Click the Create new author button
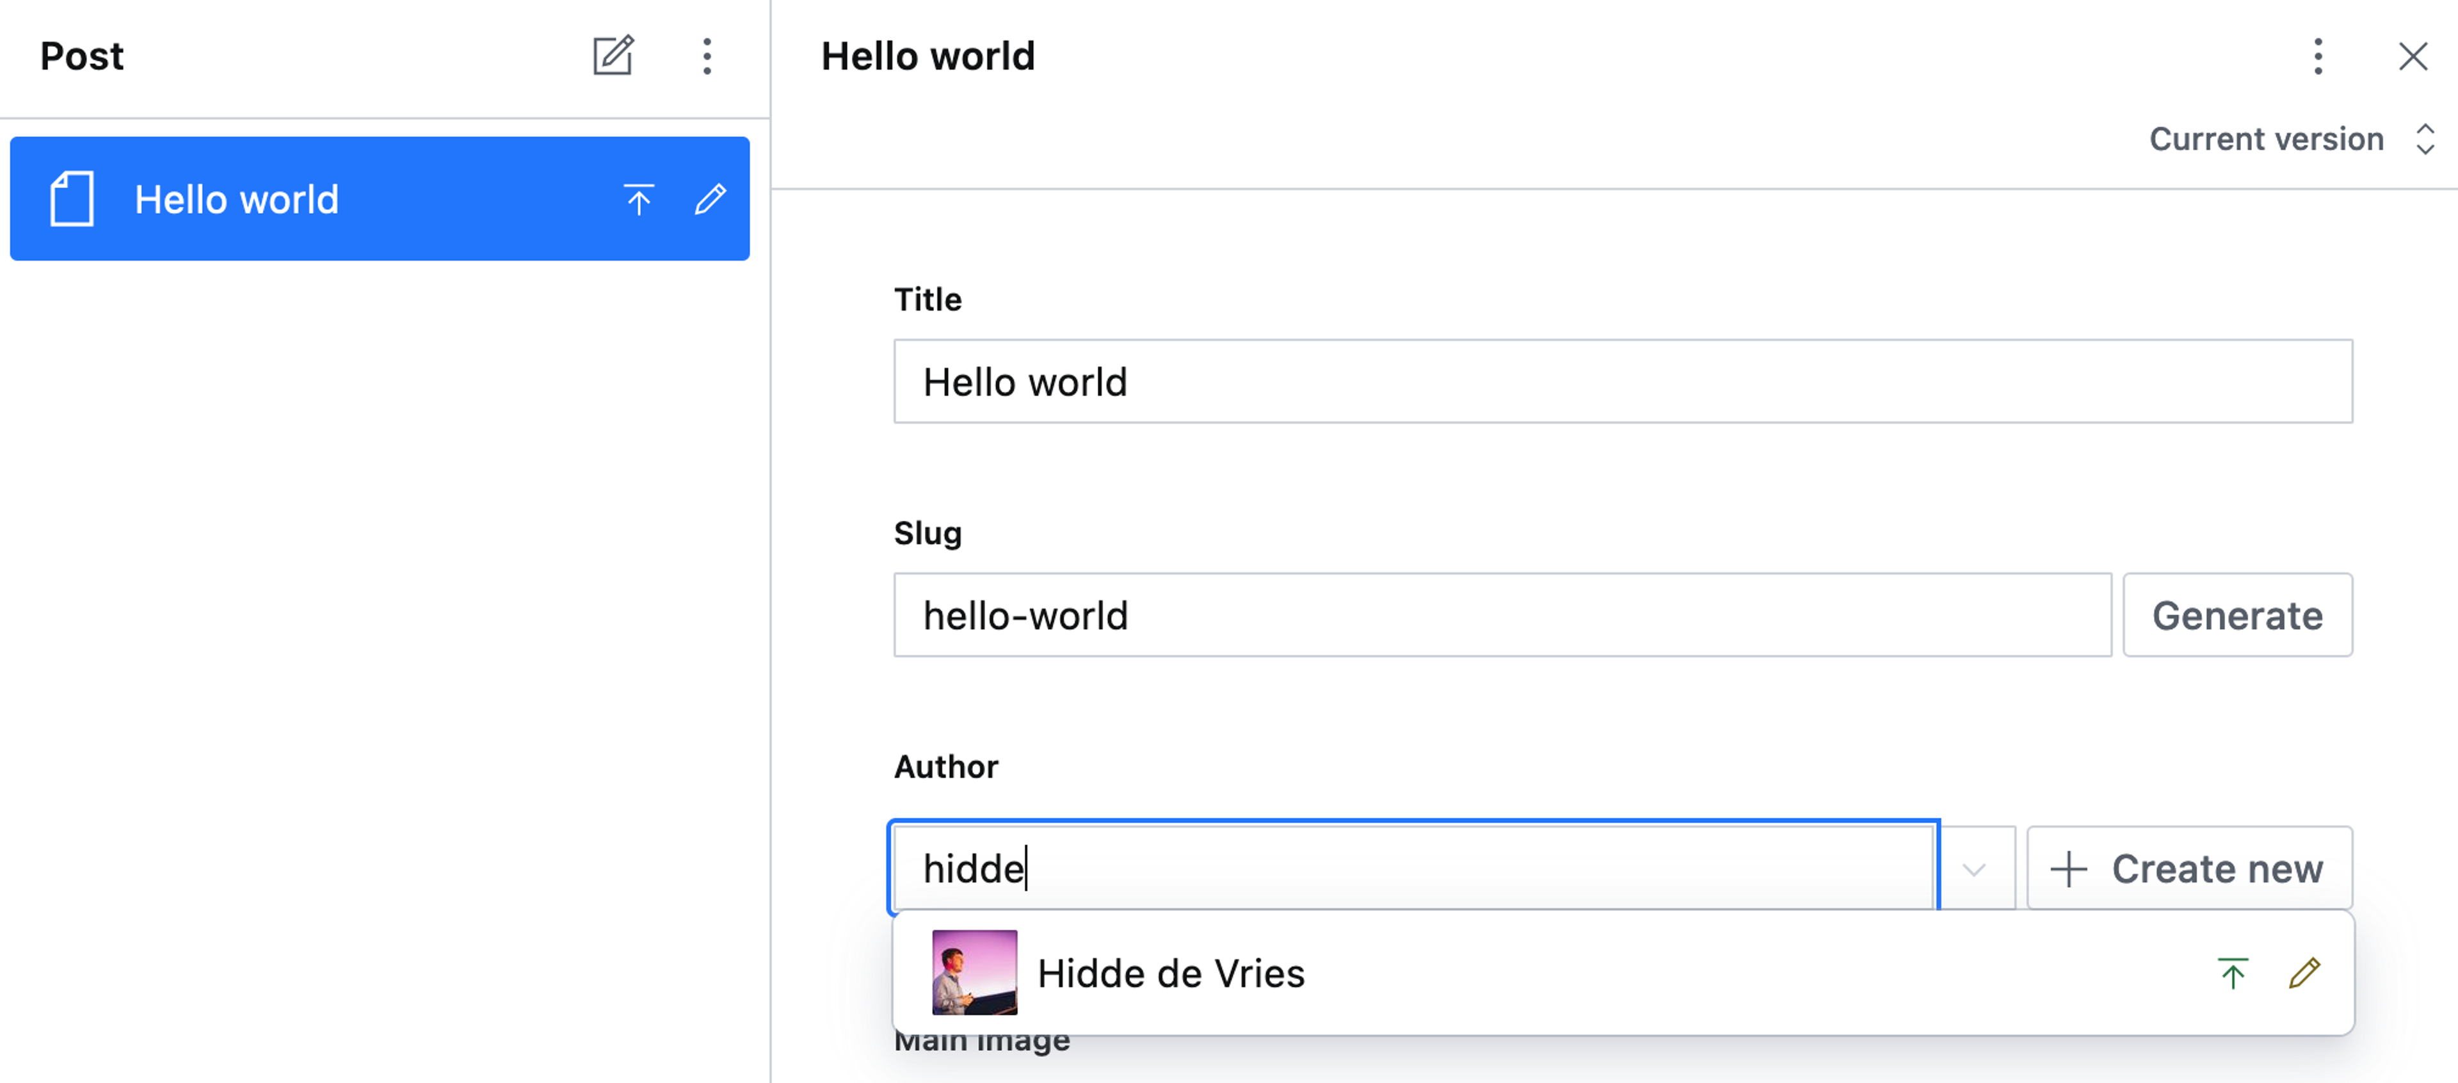The image size is (2458, 1083). [x=2189, y=869]
